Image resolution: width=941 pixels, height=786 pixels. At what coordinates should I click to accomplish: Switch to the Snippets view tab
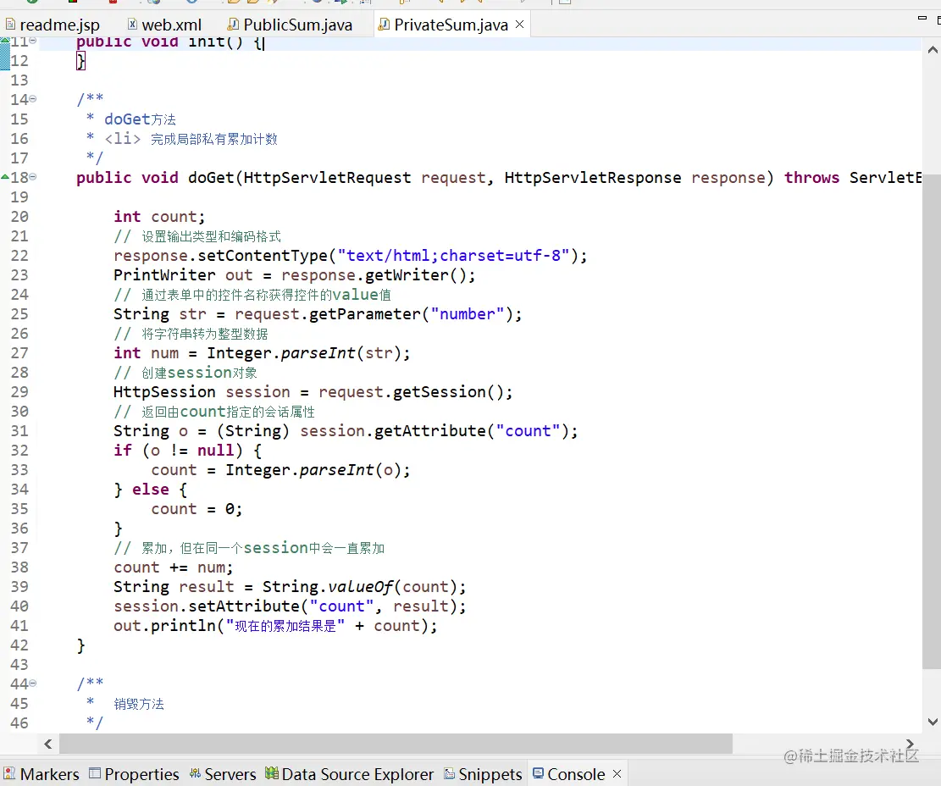pyautogui.click(x=483, y=775)
